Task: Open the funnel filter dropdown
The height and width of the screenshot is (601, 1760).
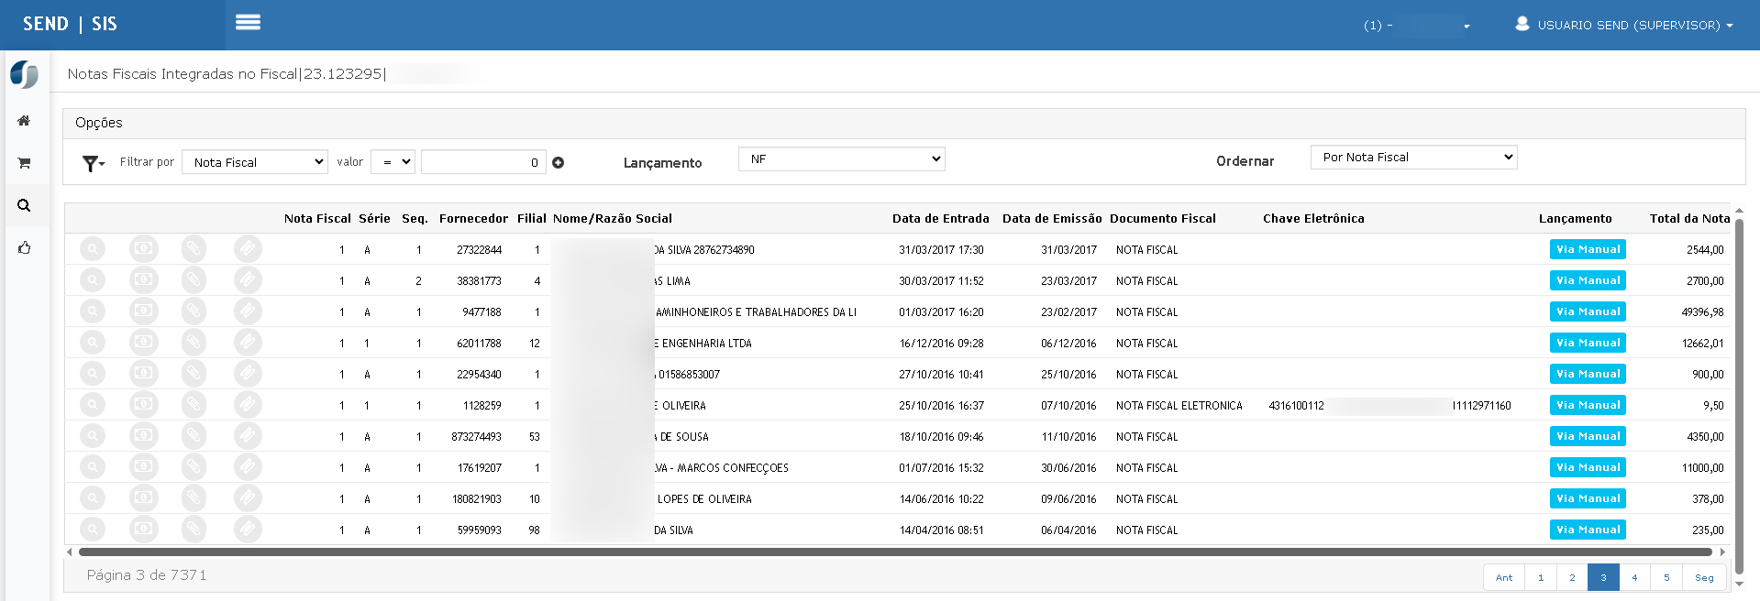Action: click(x=93, y=163)
